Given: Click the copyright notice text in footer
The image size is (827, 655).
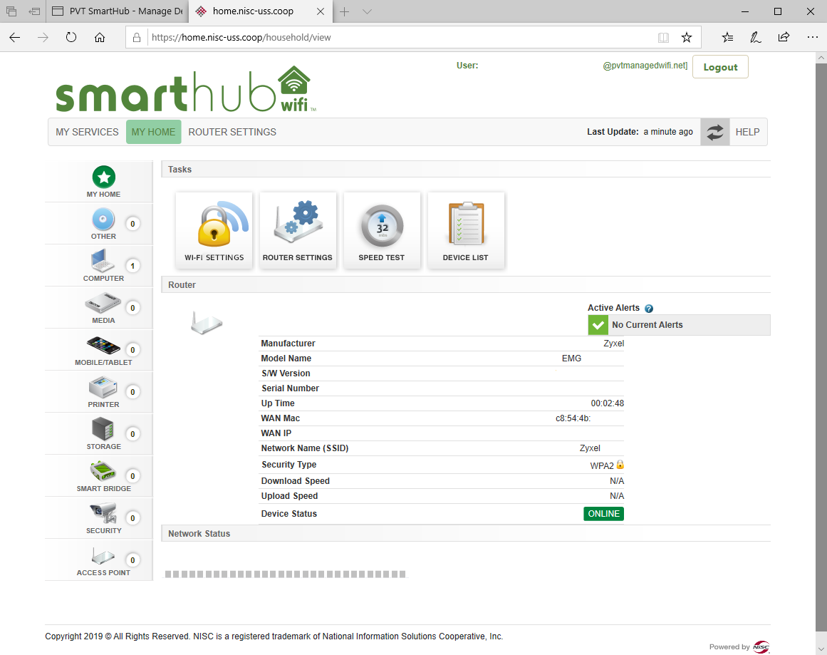Looking at the screenshot, I should point(274,636).
